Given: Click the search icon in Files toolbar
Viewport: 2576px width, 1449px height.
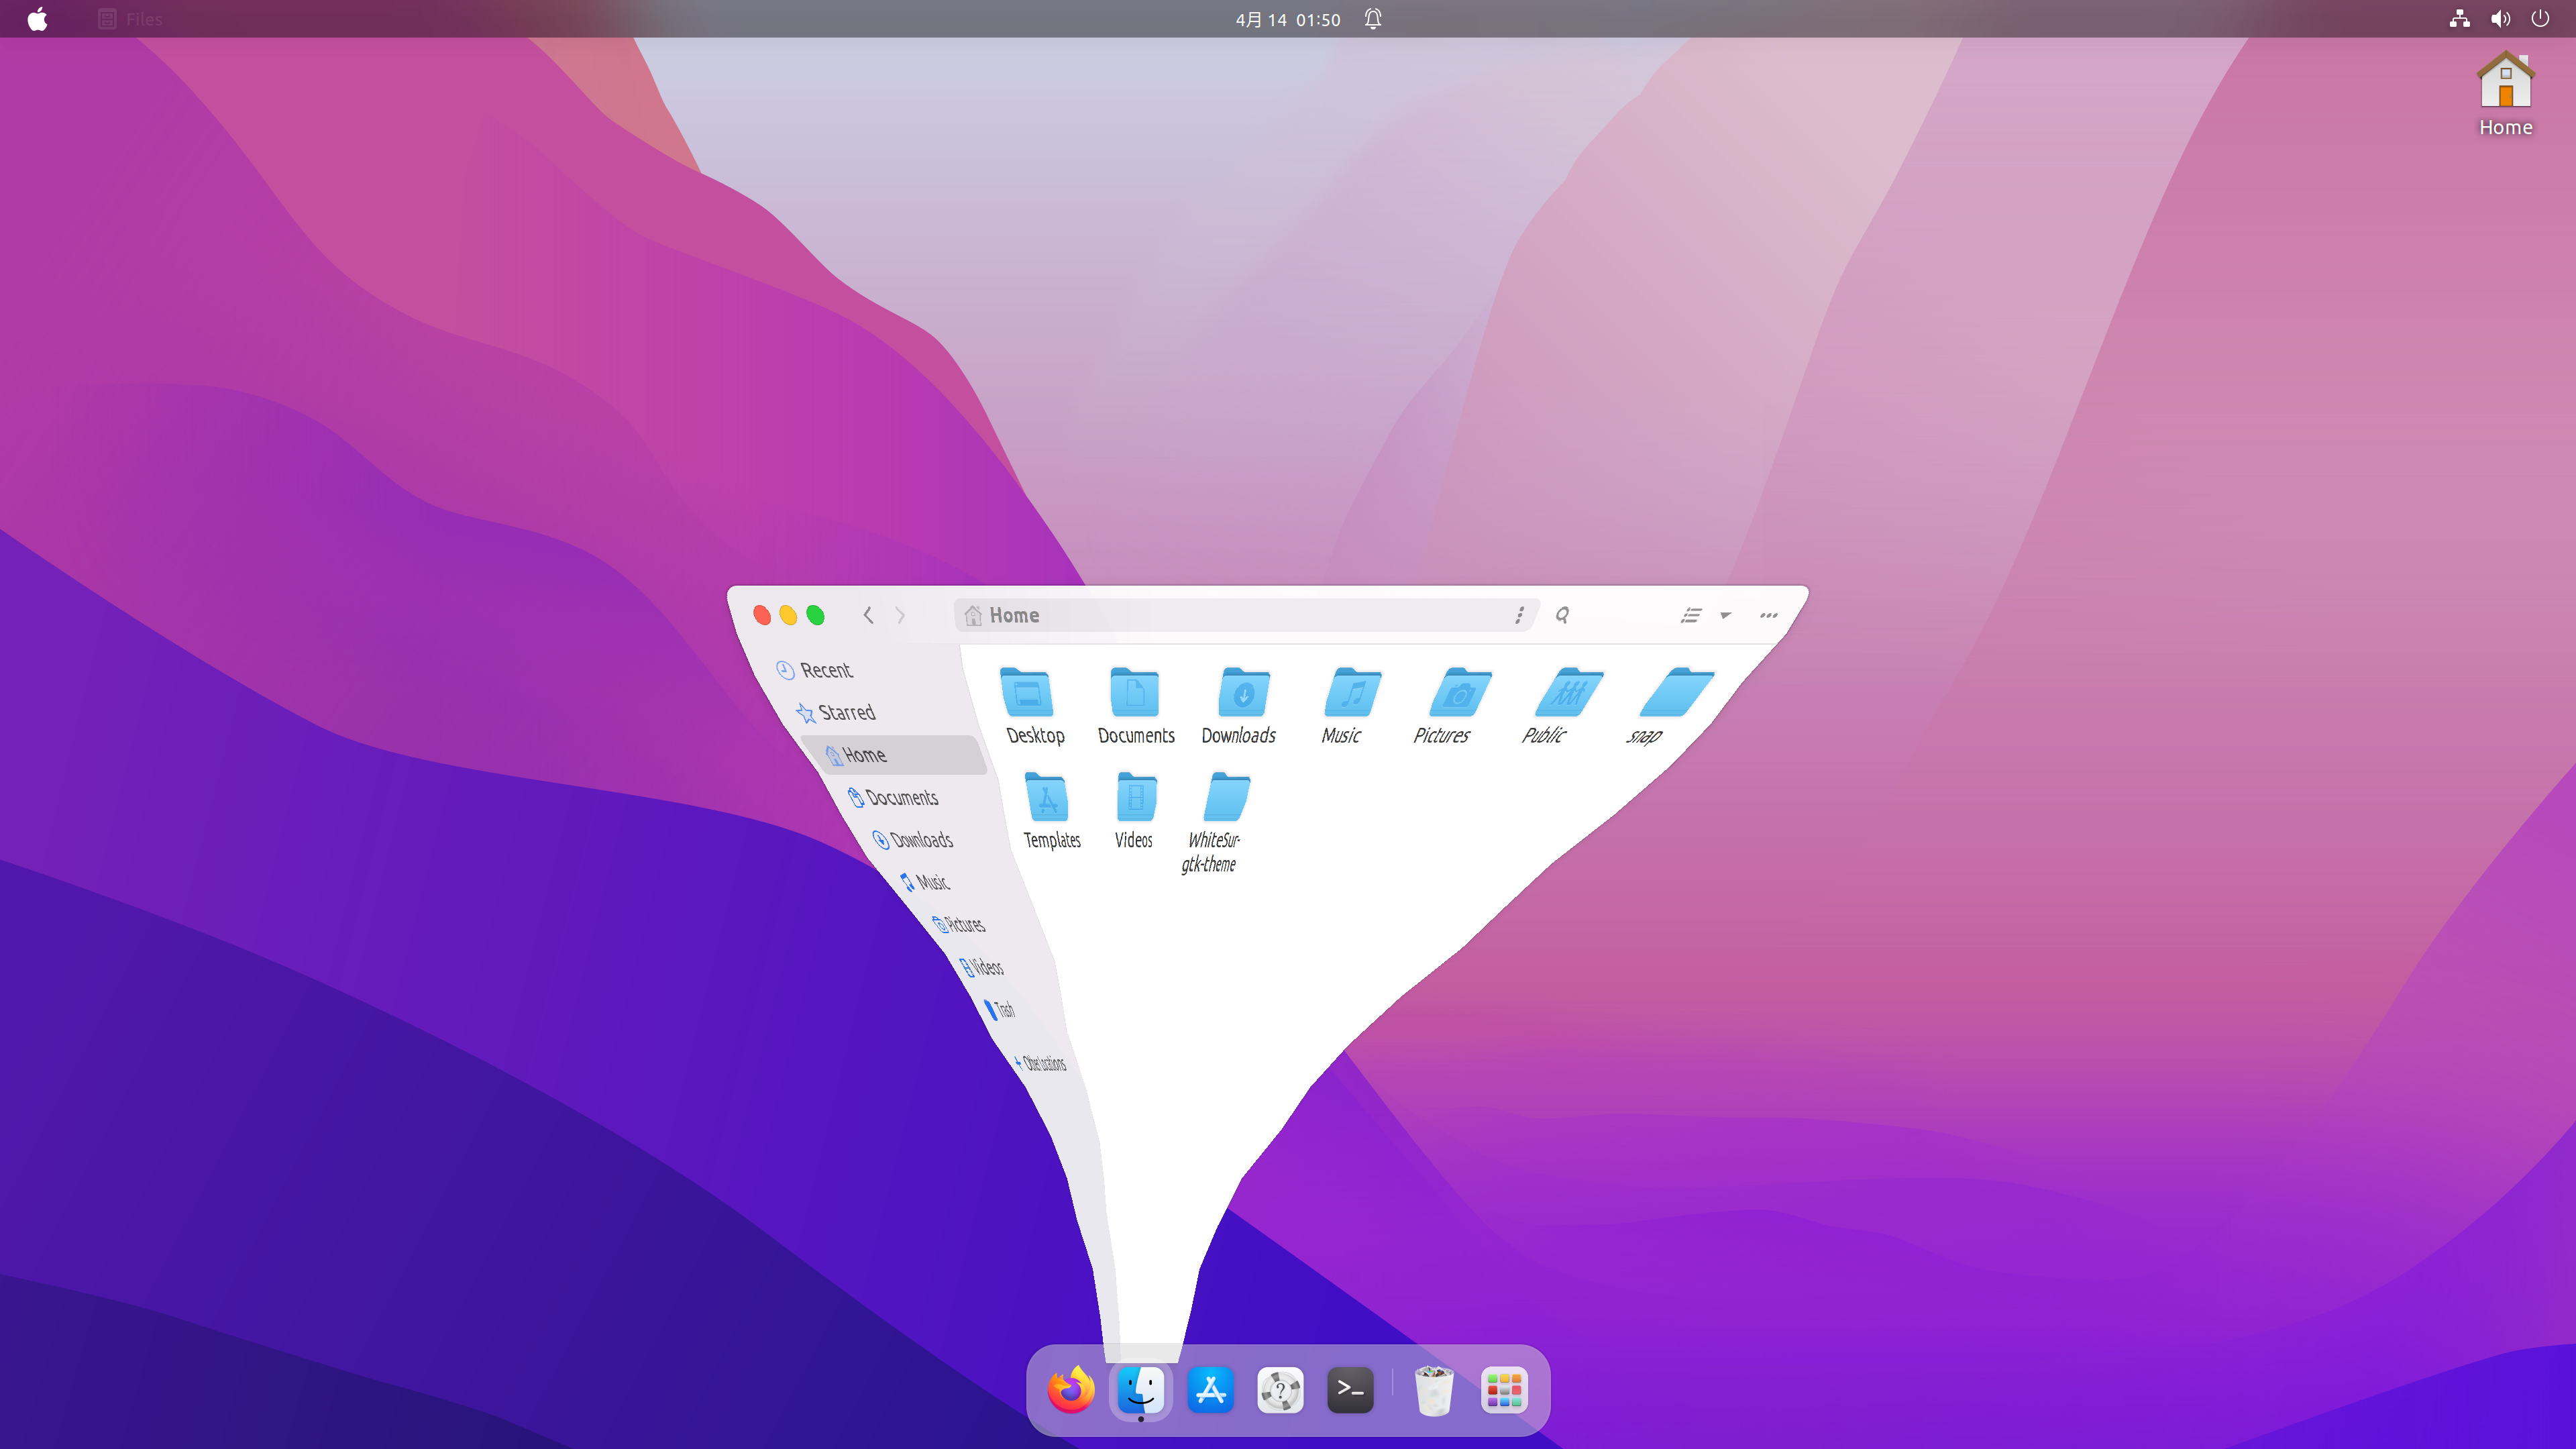Looking at the screenshot, I should point(1562,615).
